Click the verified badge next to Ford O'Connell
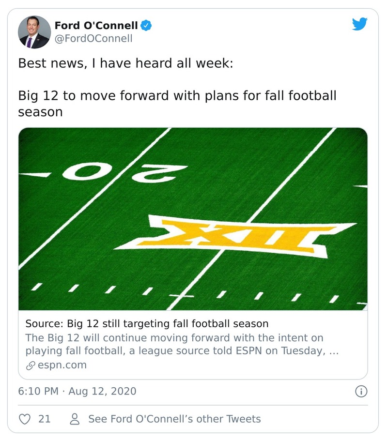This screenshot has width=387, height=441. 147,25
